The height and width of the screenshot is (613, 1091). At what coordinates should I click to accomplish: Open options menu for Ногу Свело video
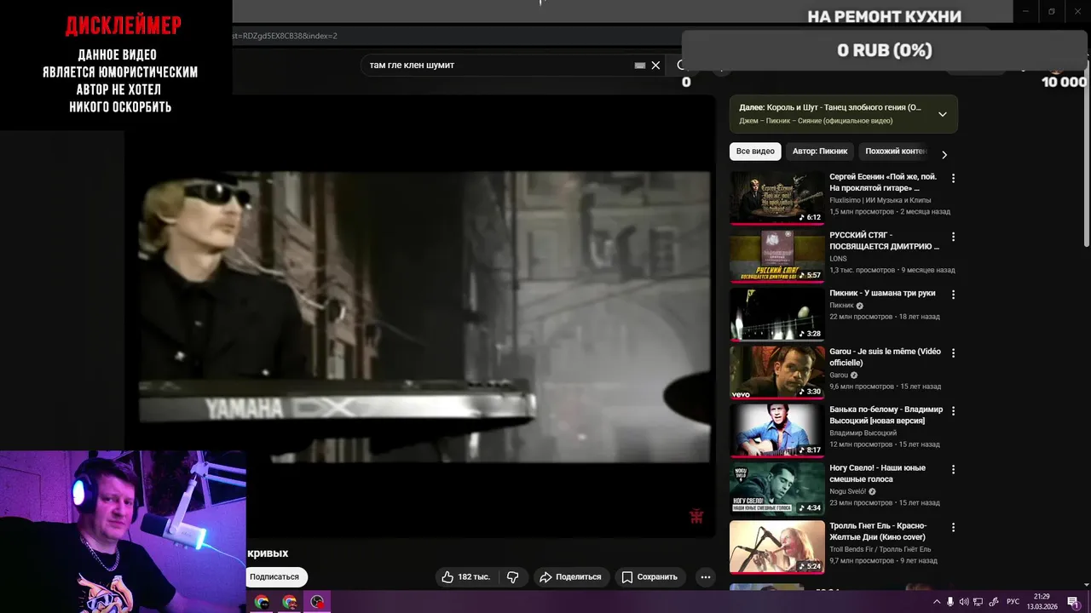coord(953,469)
